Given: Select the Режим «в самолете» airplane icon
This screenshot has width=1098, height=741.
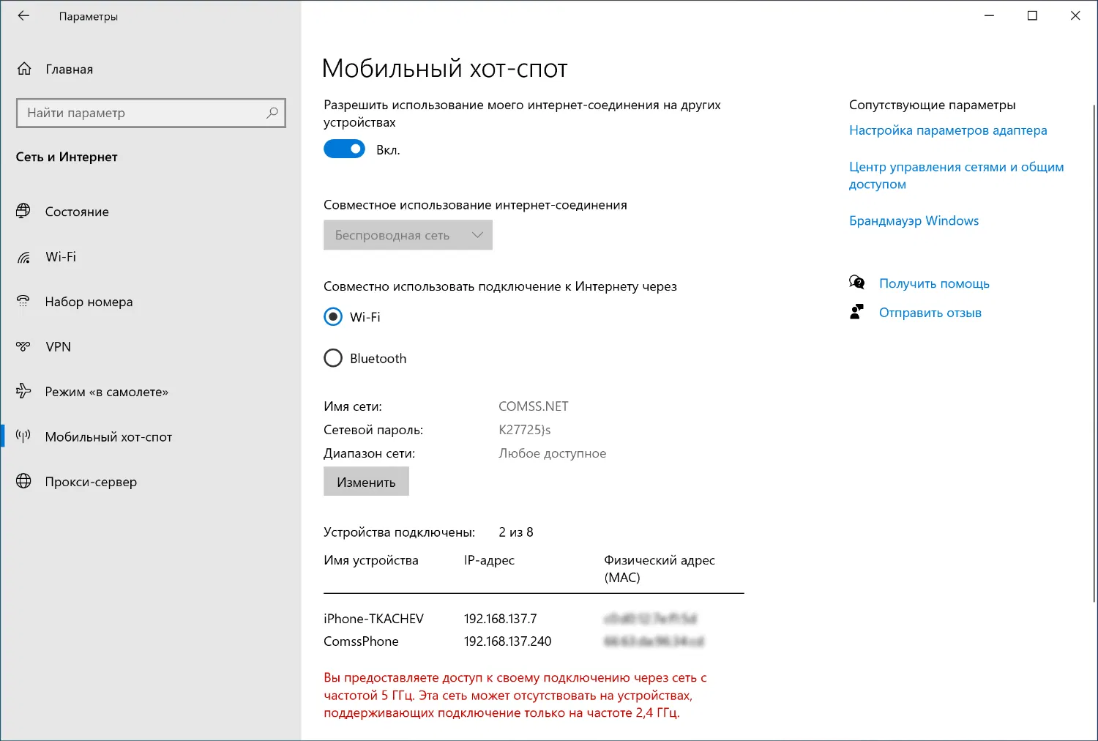Looking at the screenshot, I should [23, 392].
